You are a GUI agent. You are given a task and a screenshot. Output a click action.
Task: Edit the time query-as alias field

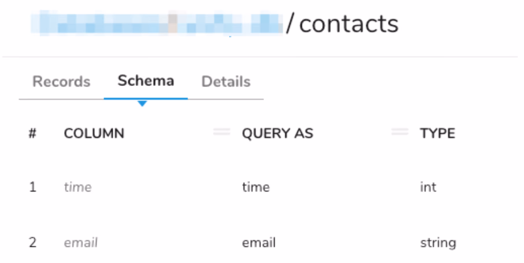coord(256,187)
